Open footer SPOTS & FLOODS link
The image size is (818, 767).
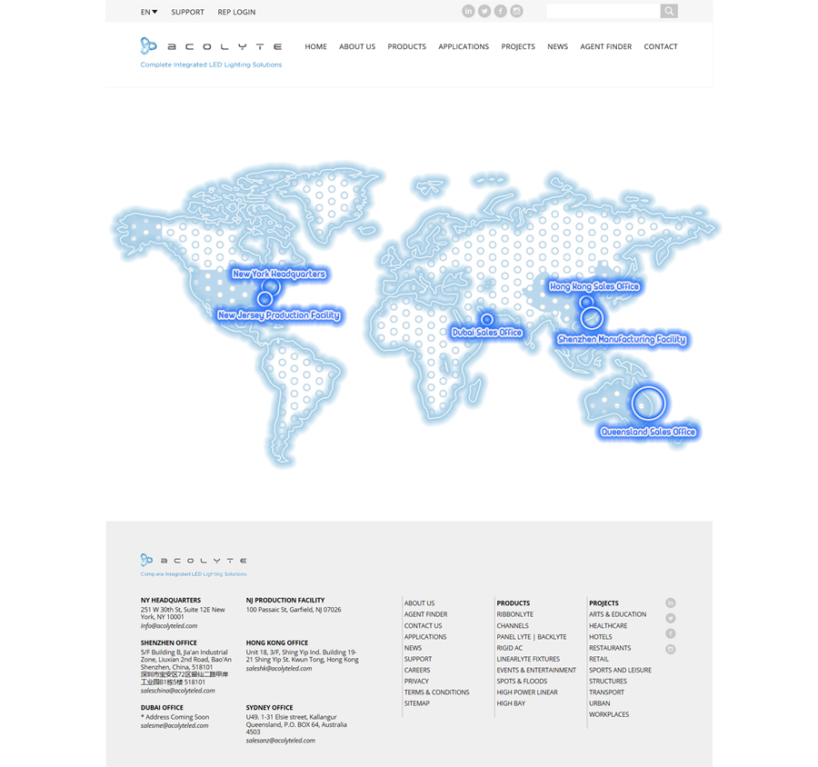pyautogui.click(x=522, y=681)
